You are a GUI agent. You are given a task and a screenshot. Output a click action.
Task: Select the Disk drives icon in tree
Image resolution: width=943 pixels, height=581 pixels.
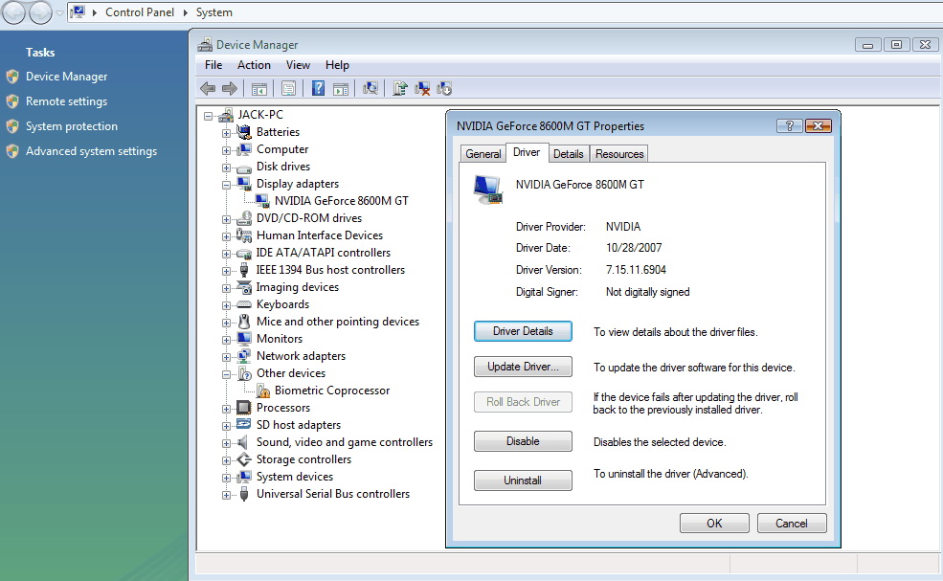(x=243, y=168)
